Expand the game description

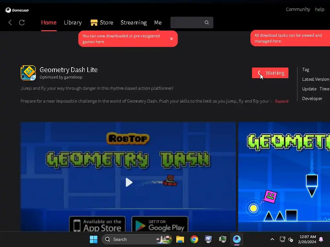pyautogui.click(x=282, y=101)
